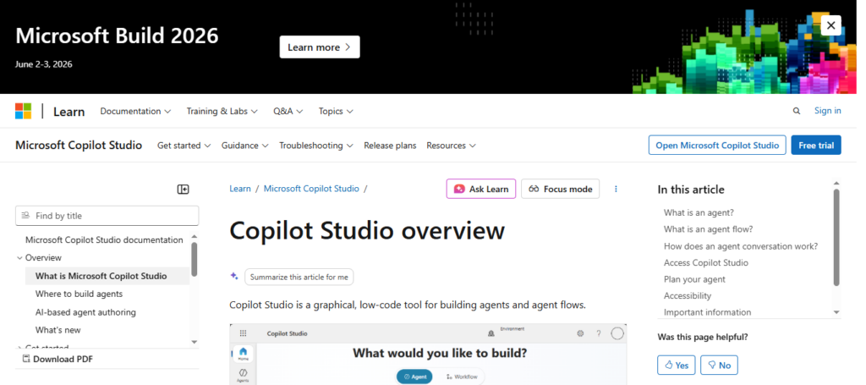866x385 pixels.
Task: Open the Training & Labs dropdown
Action: click(222, 111)
